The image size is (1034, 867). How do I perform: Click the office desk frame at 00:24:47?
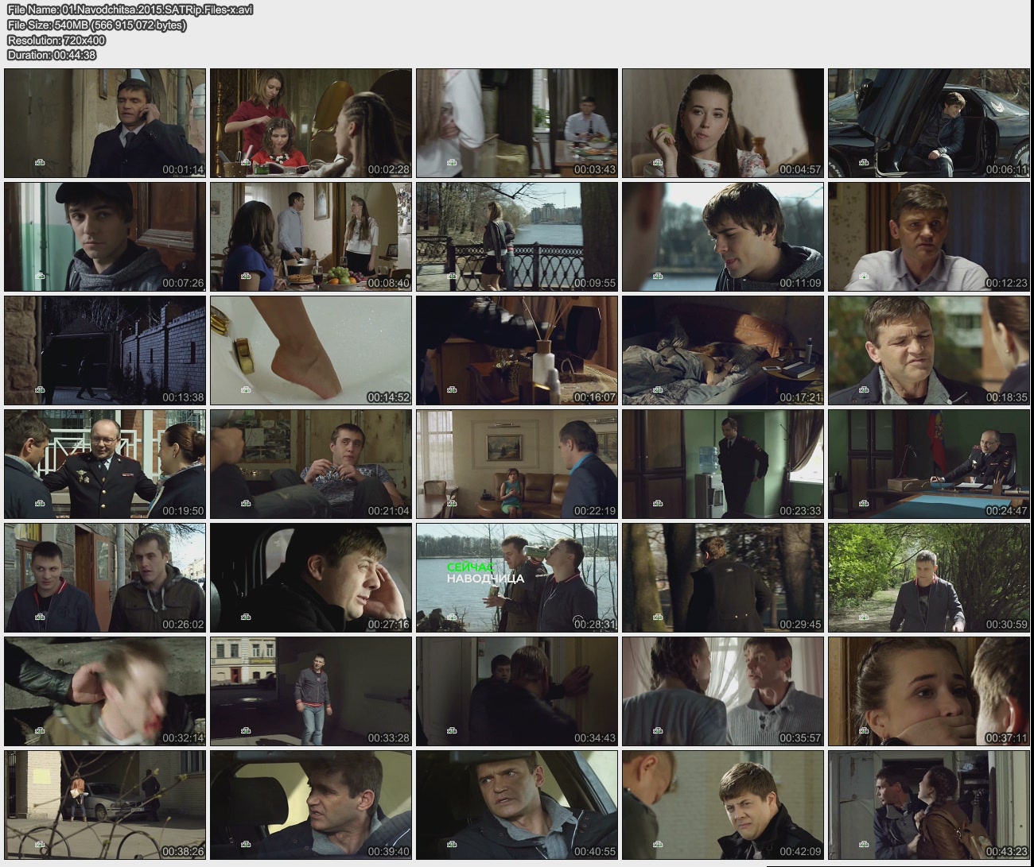pos(928,464)
